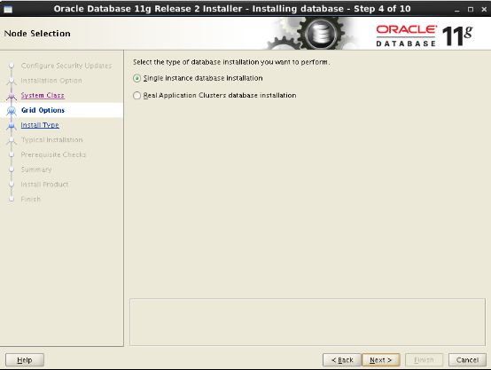Image resolution: width=491 pixels, height=370 pixels.
Task: Click 'Installation Option' step text
Action: [51, 81]
